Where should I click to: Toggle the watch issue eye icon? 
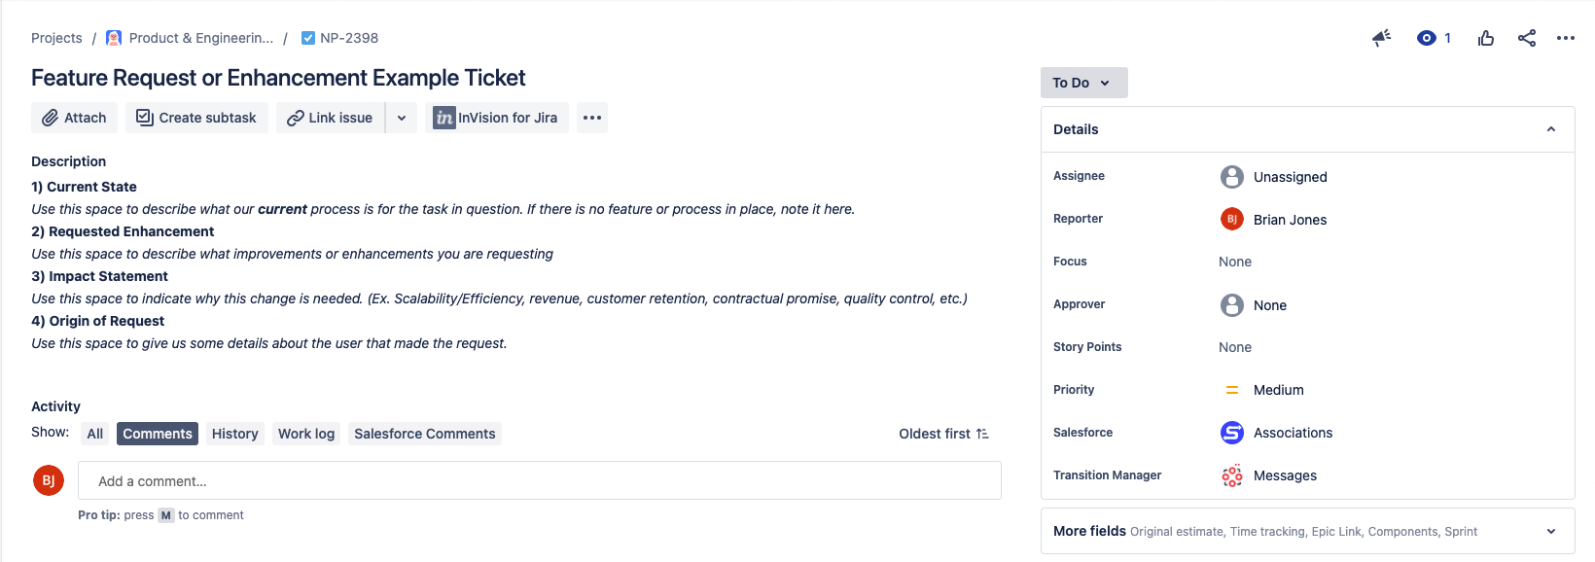click(x=1427, y=38)
